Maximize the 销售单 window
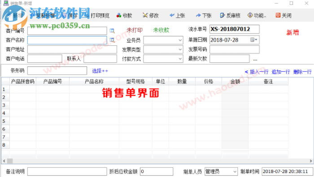314x177 pixels. [292, 3]
